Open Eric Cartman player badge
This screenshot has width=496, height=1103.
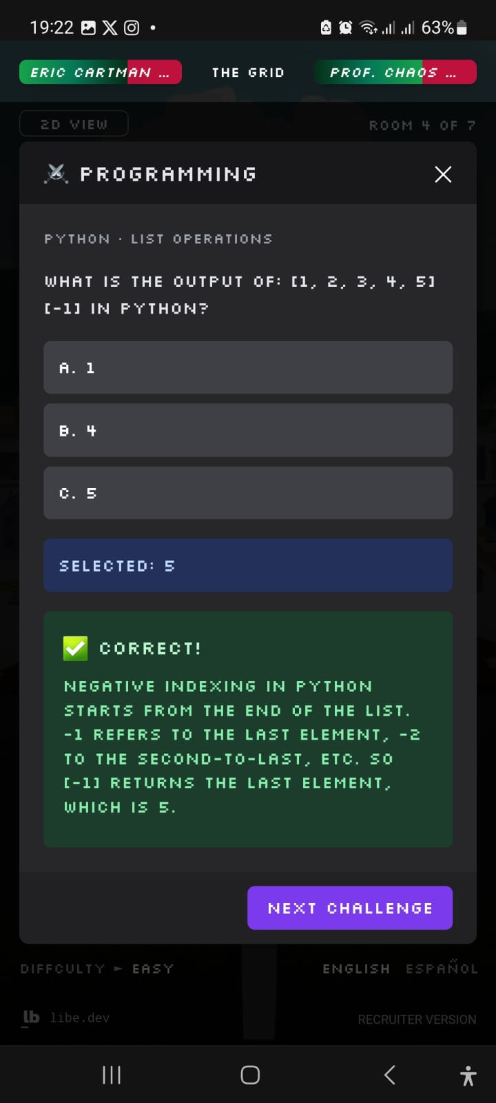coord(101,72)
